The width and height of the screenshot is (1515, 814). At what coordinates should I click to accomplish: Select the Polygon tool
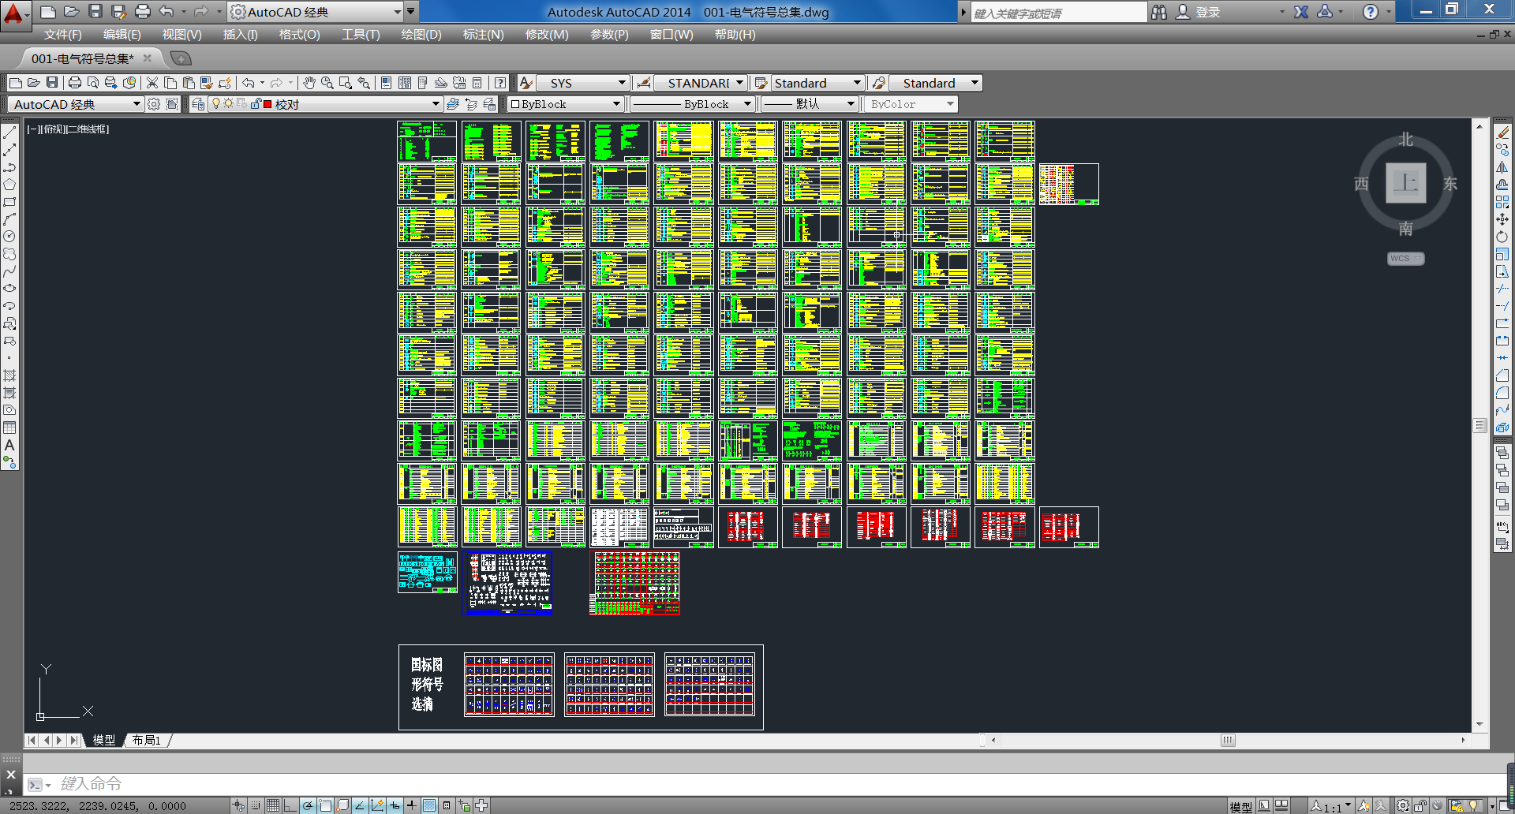(9, 185)
